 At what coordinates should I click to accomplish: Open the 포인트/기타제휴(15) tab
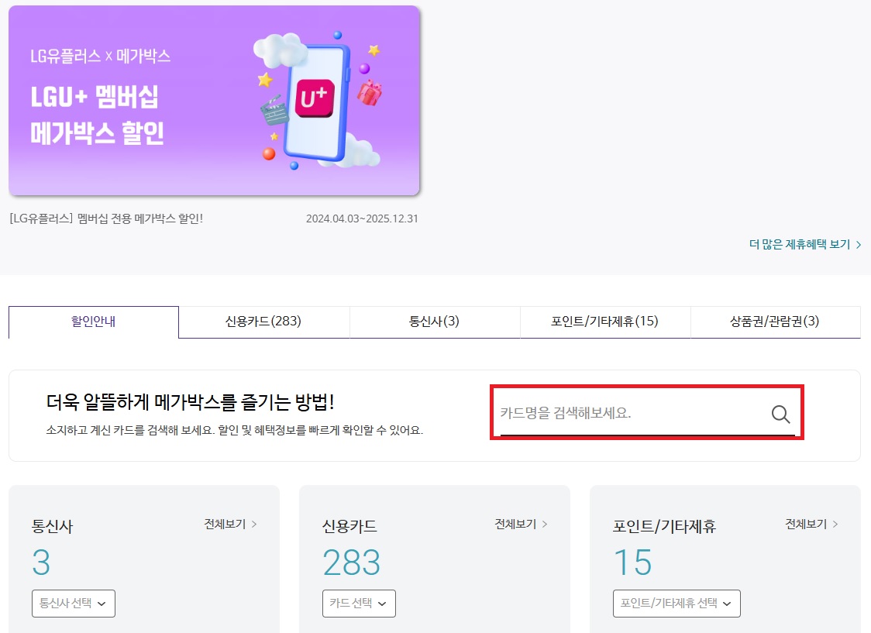(x=605, y=322)
